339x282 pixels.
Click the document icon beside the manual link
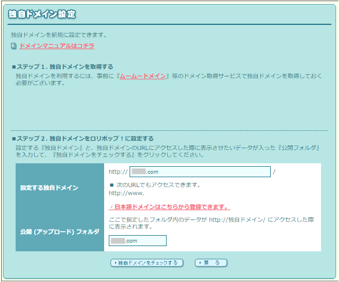pos(14,46)
